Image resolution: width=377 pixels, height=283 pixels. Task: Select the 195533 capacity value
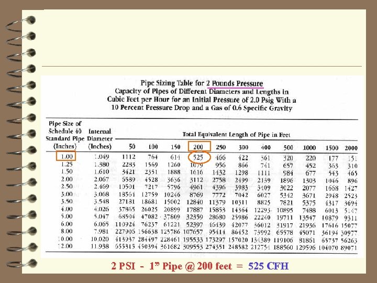[193, 240]
